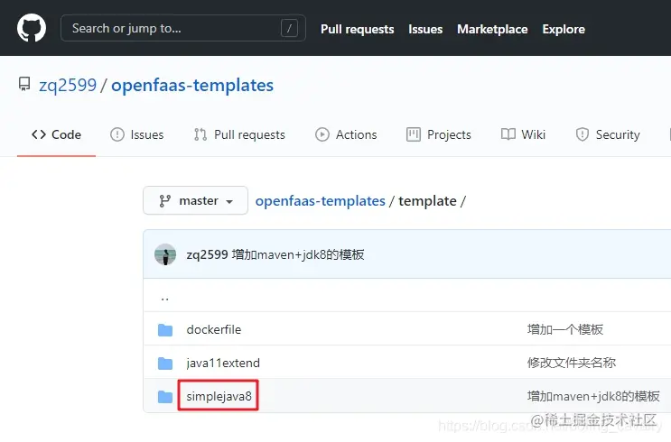Open Pull requests in top navigation
671x442 pixels.
tap(358, 29)
